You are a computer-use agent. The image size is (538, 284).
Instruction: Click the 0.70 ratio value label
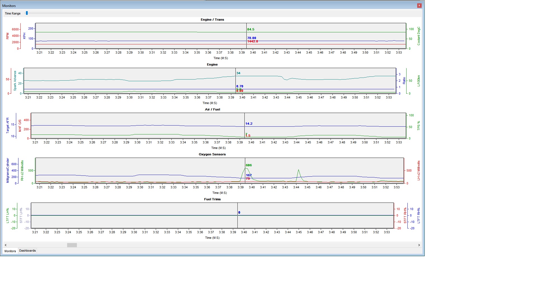[240, 86]
